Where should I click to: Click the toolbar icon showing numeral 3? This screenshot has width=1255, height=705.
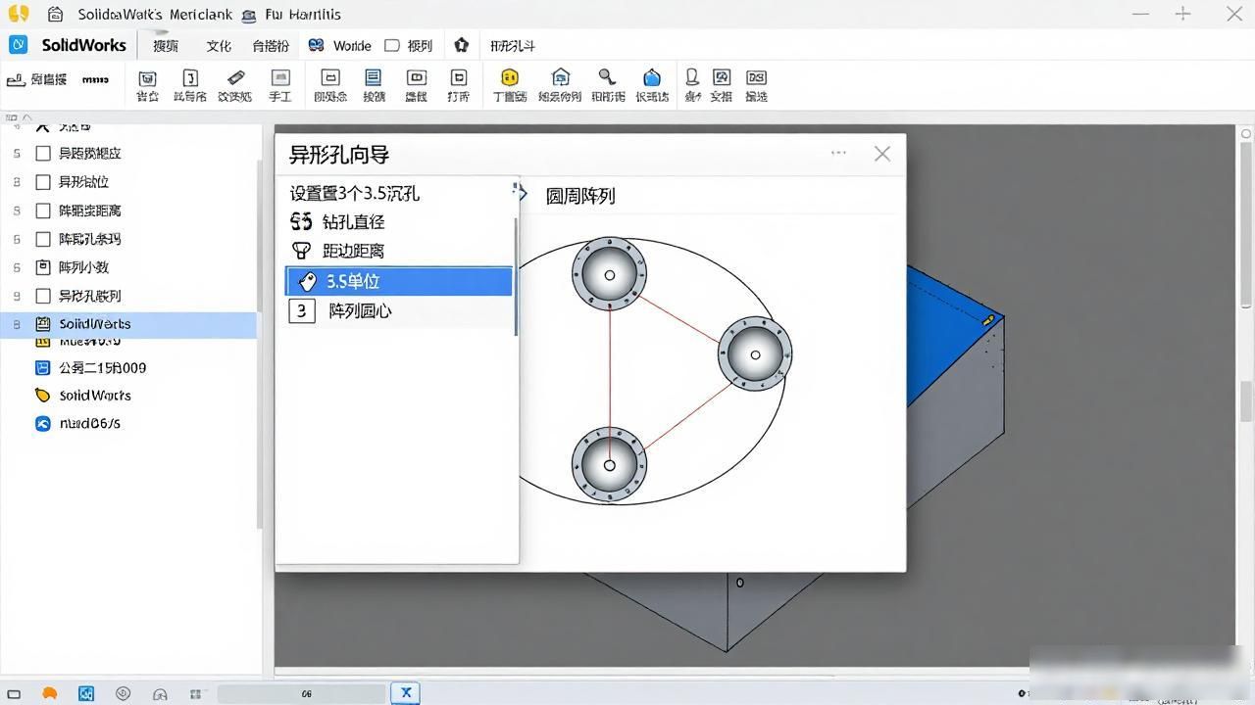[190, 77]
